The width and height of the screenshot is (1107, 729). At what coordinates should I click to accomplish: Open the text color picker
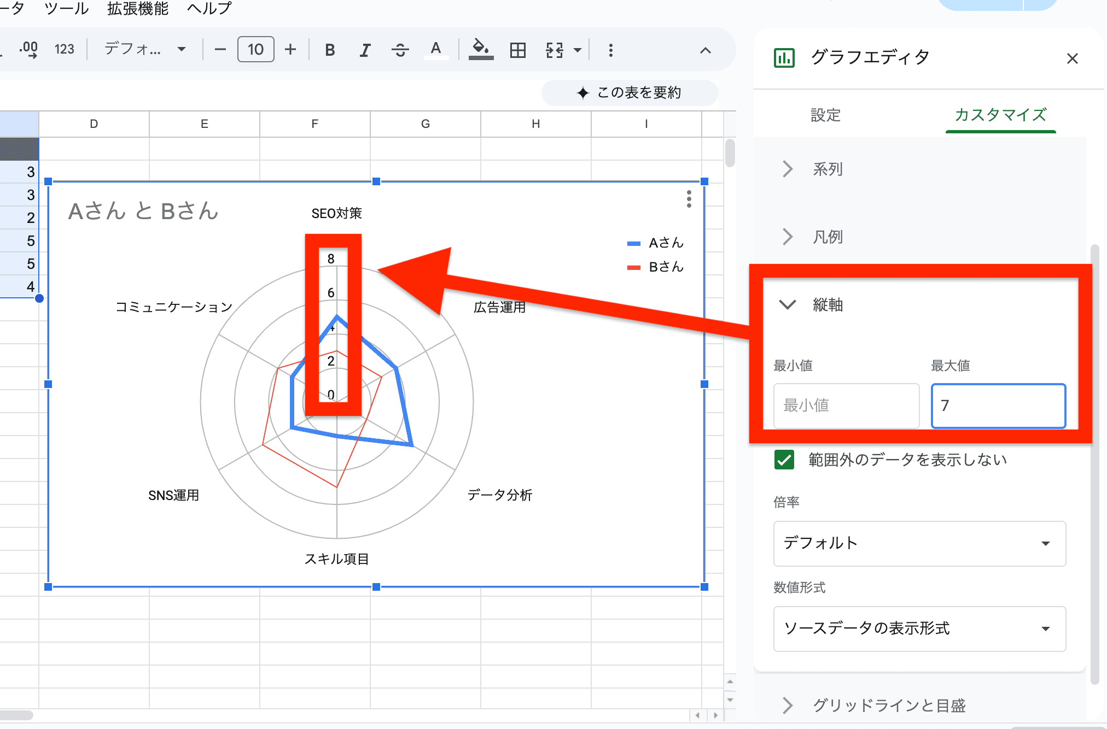point(436,50)
